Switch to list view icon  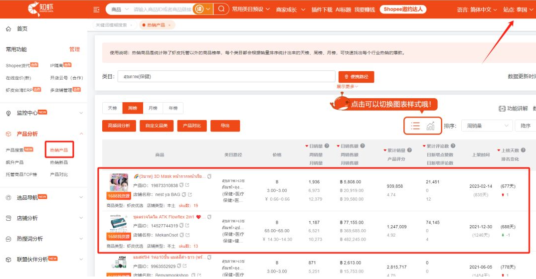click(415, 126)
